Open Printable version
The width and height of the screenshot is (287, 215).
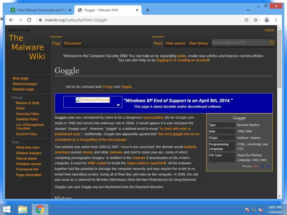coord(29,164)
